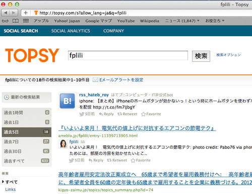Click the red close window button

(3, 5)
